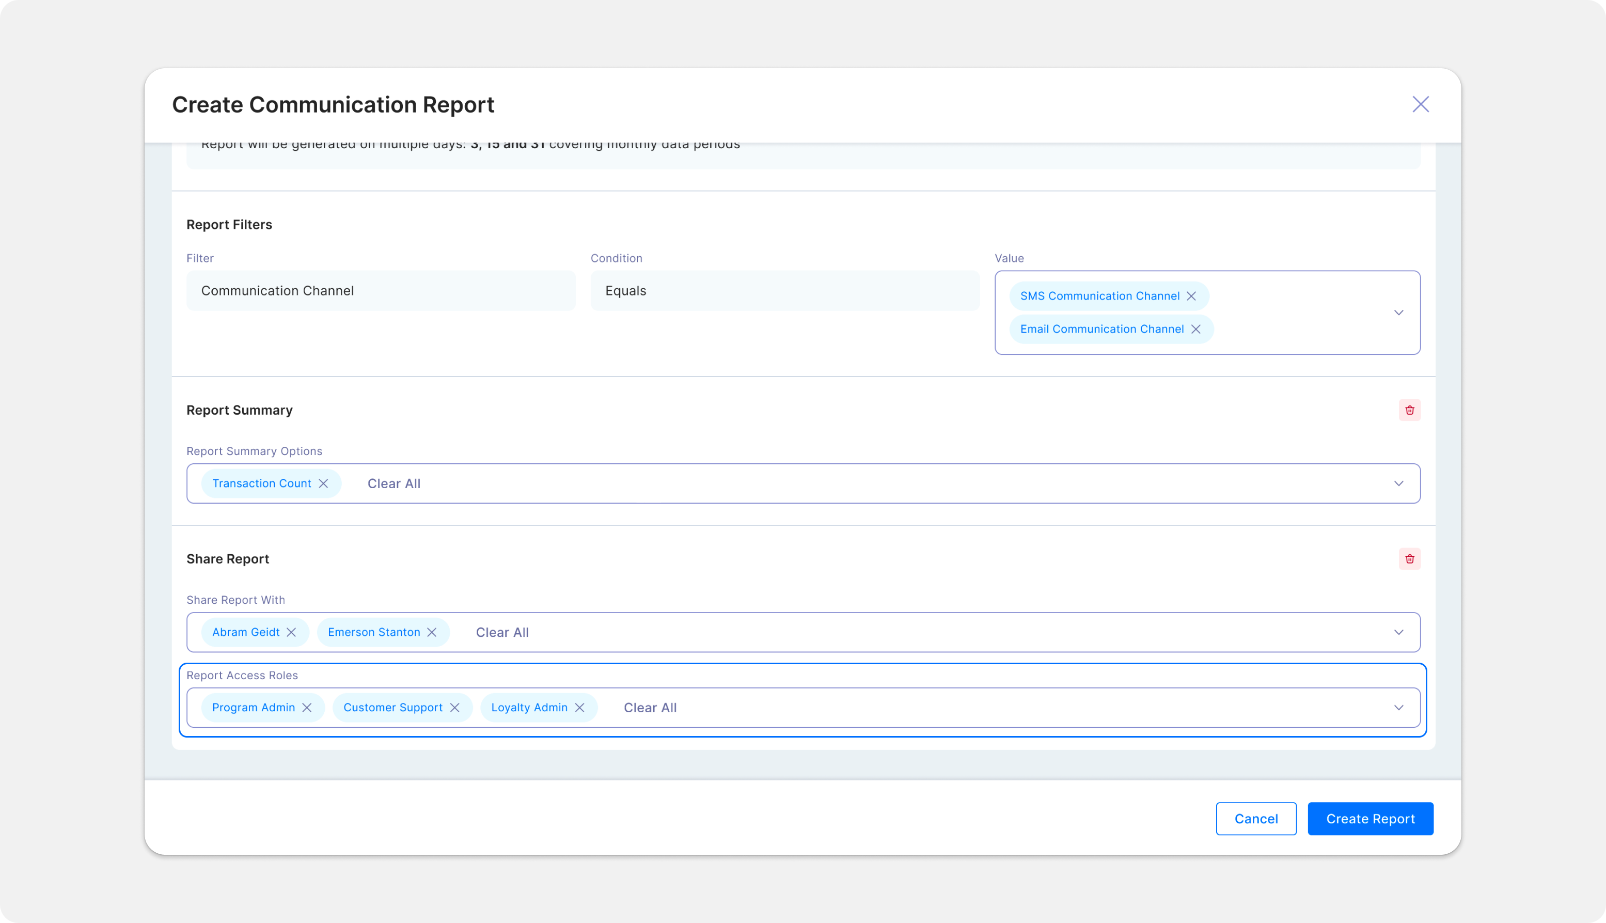Clear all Report Summary Options
This screenshot has width=1606, height=923.
point(393,483)
